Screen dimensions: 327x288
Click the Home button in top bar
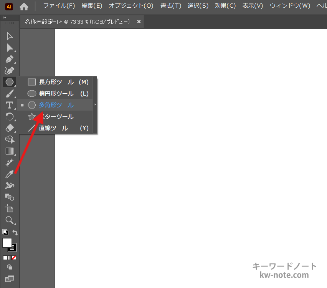point(24,6)
